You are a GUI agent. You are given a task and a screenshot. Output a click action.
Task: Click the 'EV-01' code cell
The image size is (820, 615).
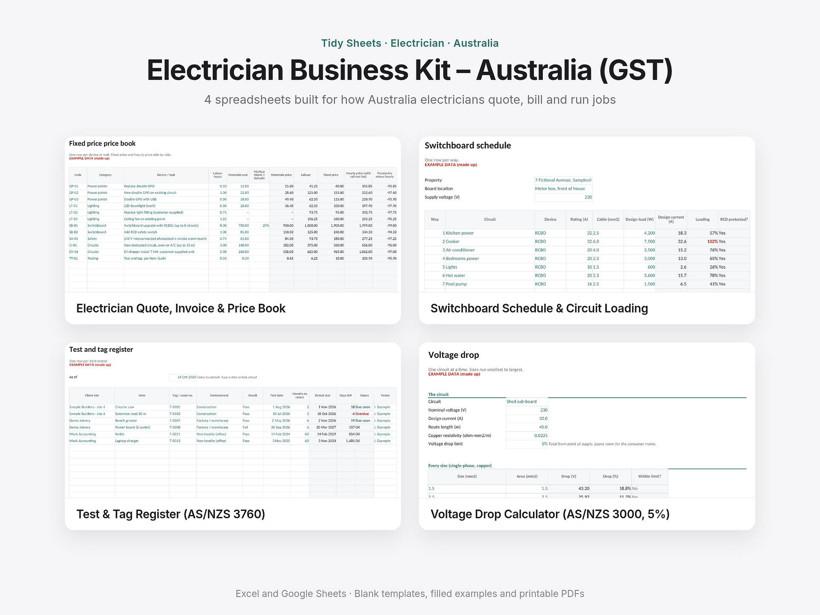78,252
